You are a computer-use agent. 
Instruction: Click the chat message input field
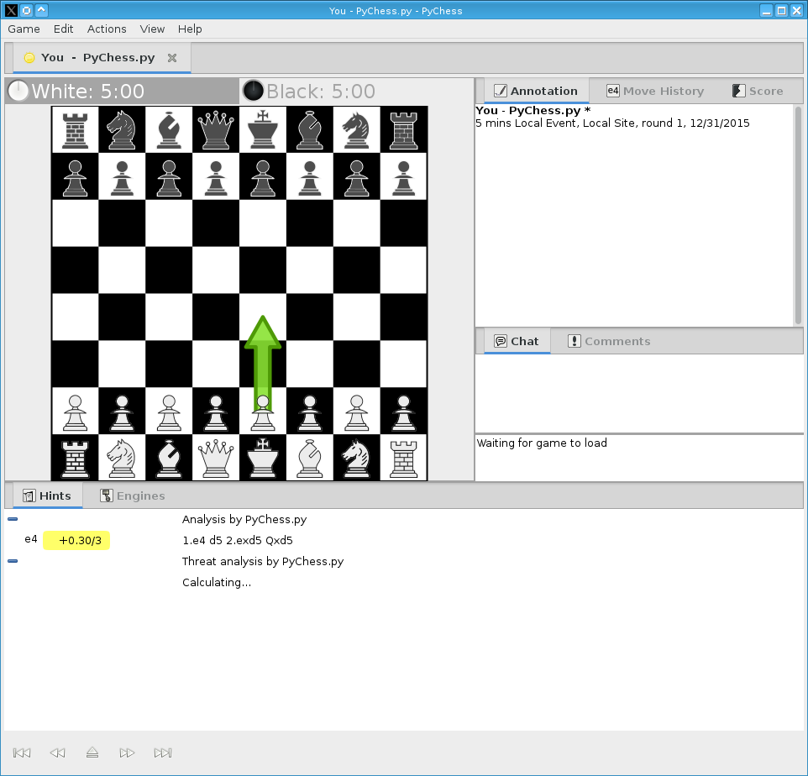[639, 458]
